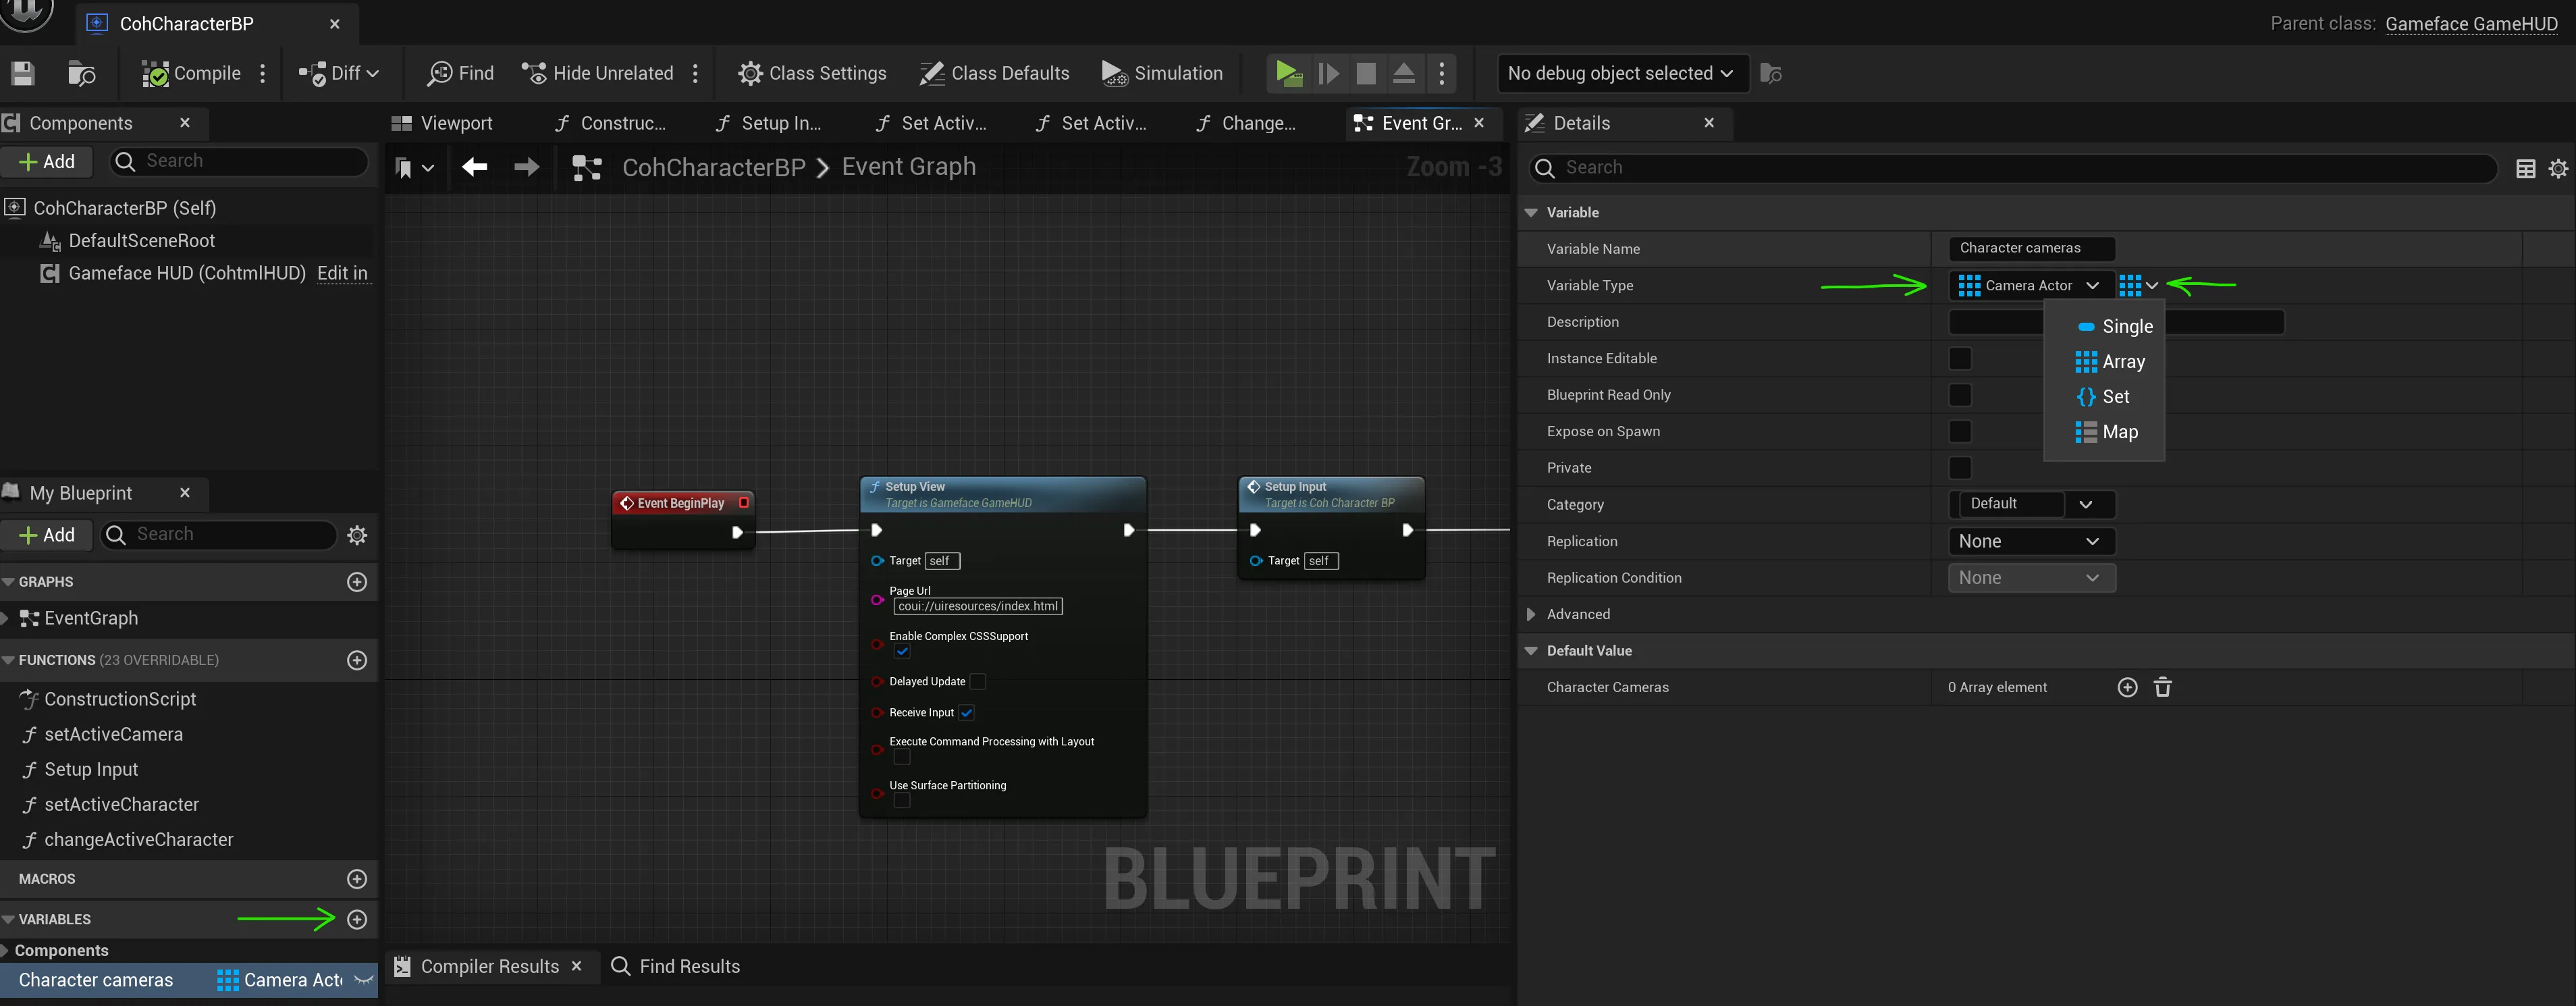Open the Replication dropdown
The image size is (2576, 1006).
click(2030, 541)
